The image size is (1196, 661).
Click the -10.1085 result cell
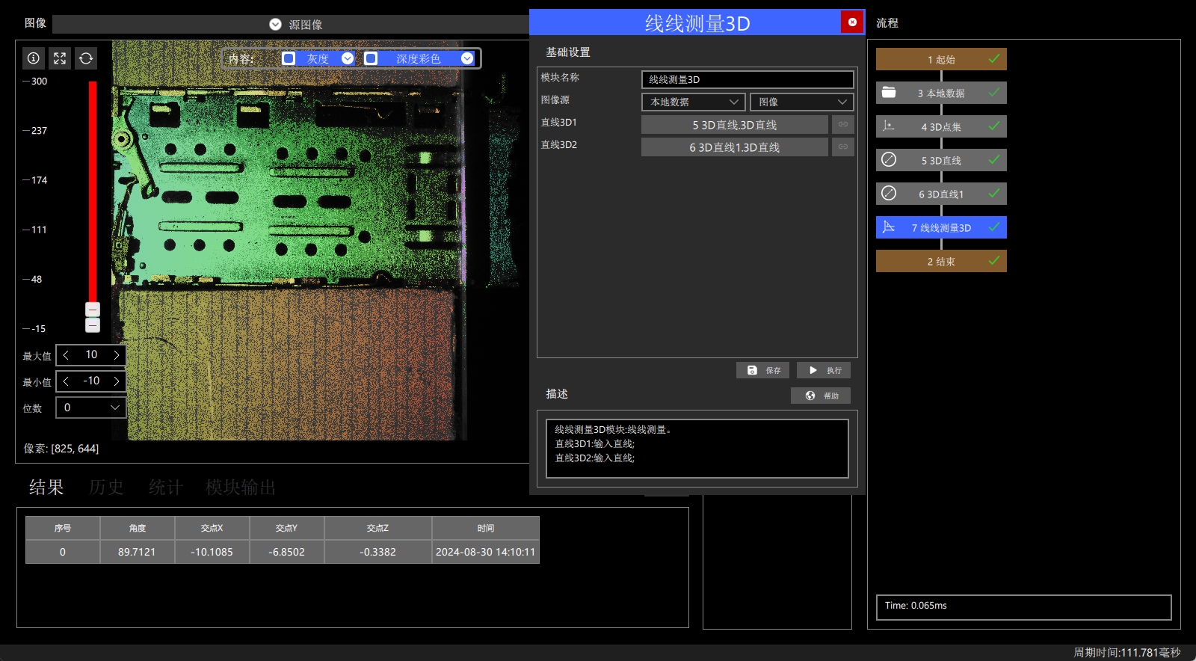(212, 552)
